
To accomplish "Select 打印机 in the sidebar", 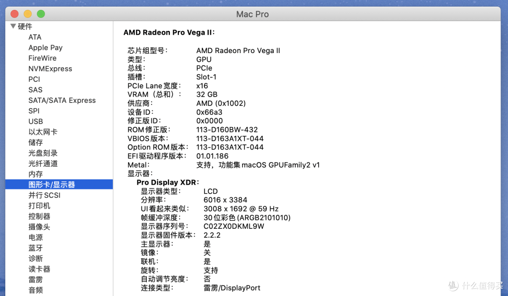I will [39, 206].
